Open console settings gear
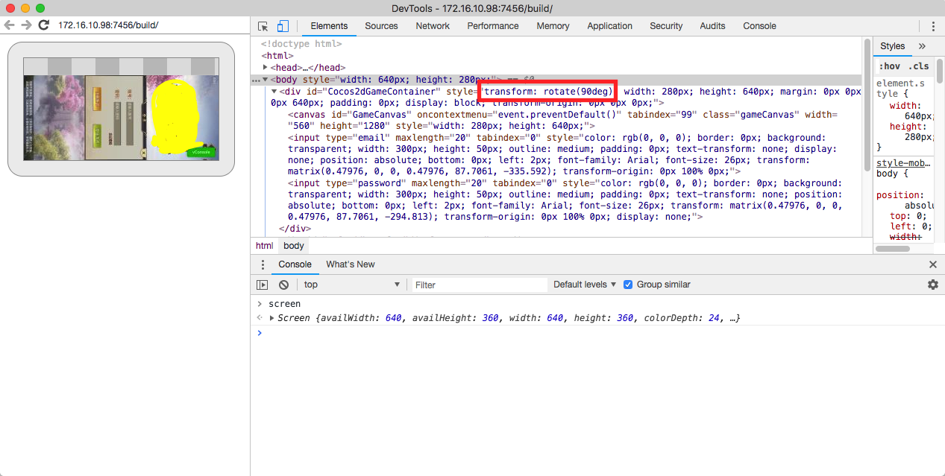Screen dimensions: 945x476 [932, 285]
